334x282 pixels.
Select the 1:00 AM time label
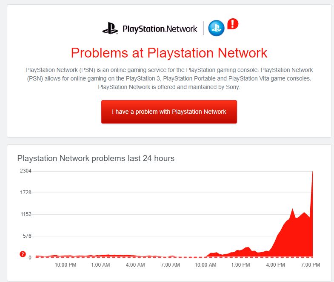click(101, 265)
